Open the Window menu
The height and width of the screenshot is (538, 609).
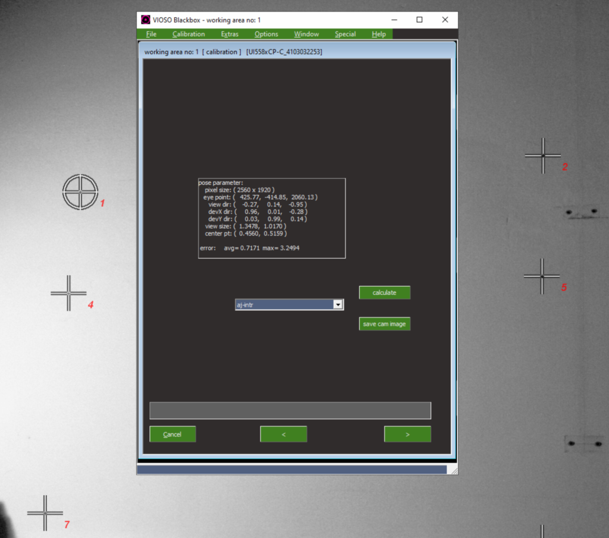pos(306,34)
